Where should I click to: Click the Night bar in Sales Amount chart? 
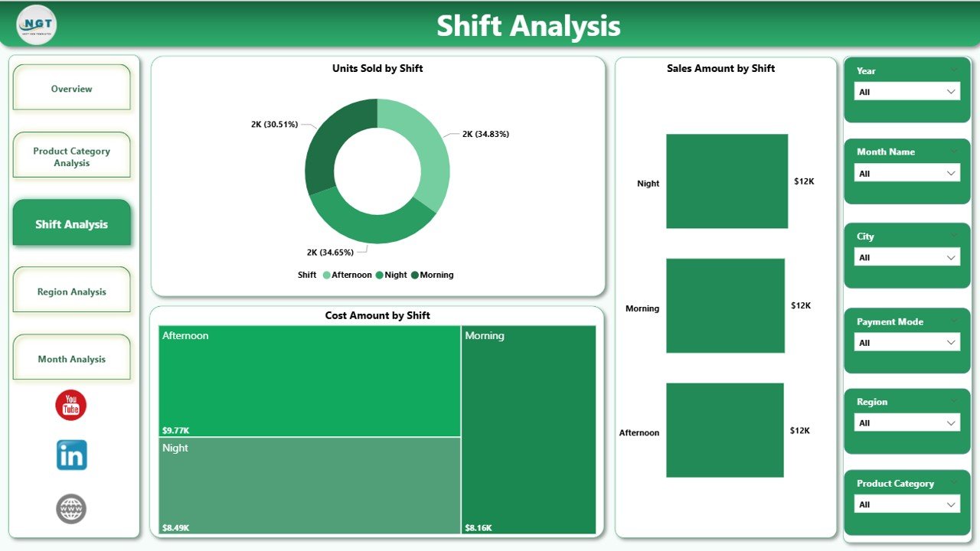click(726, 181)
